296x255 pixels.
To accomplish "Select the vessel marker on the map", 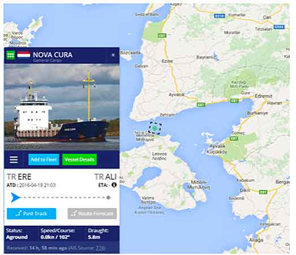I will click(x=155, y=128).
